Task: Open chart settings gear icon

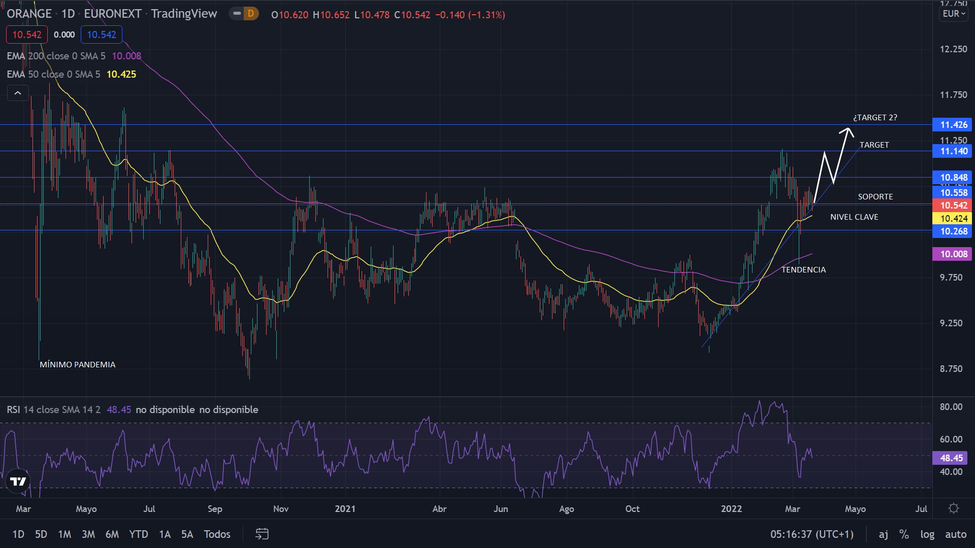Action: (954, 508)
